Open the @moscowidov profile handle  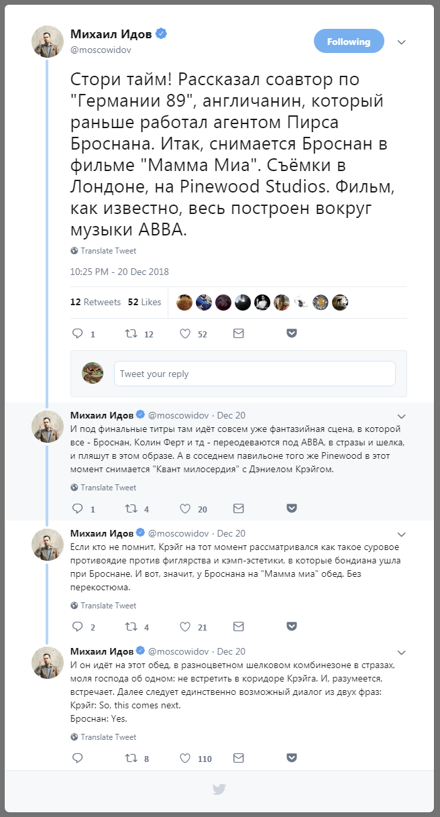click(99, 49)
